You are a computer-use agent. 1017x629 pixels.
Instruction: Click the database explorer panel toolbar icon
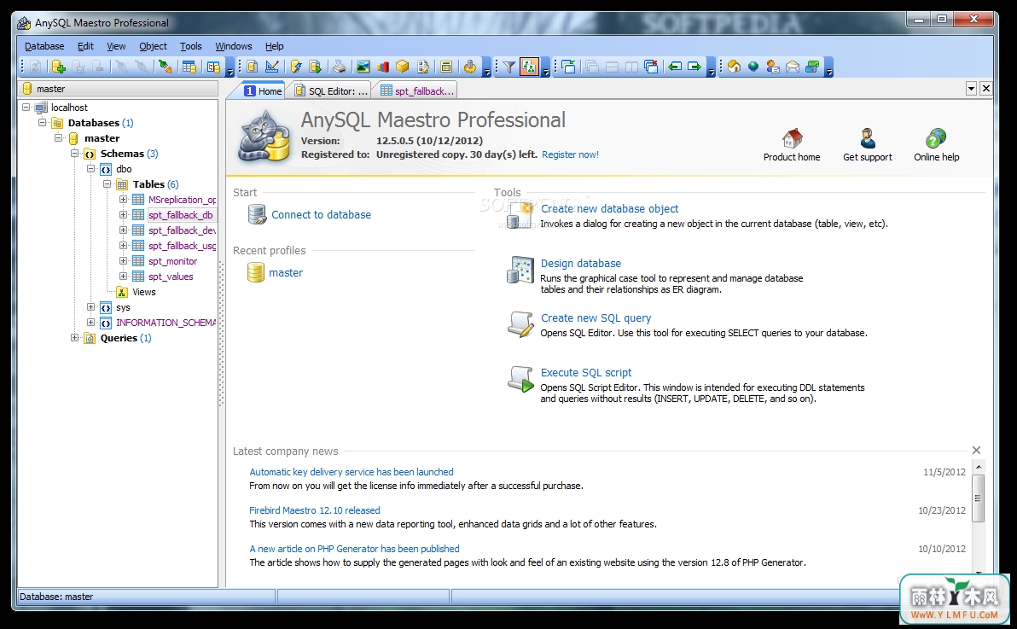coord(212,67)
